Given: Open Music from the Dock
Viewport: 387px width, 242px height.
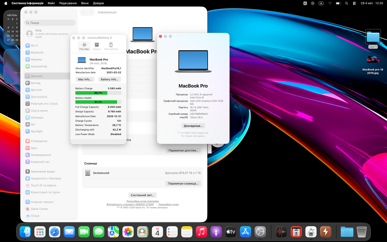Looking at the screenshot, I should coord(202,232).
